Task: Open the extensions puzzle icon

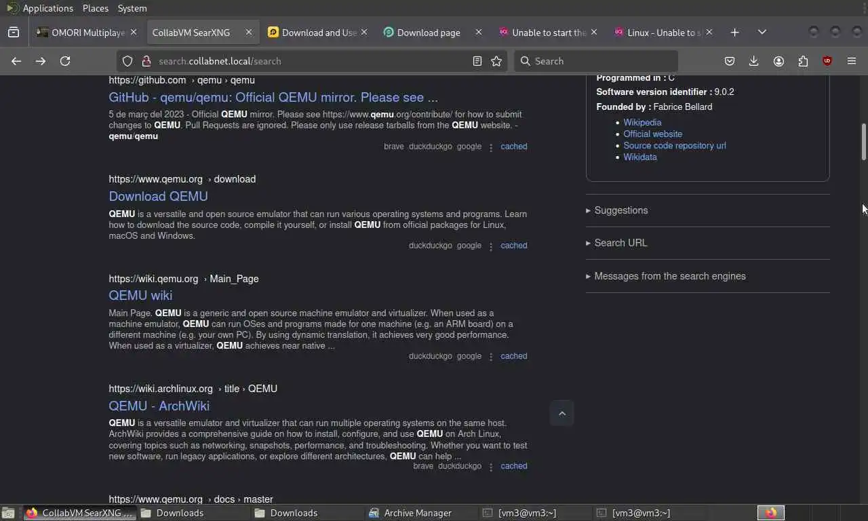Action: 803,61
